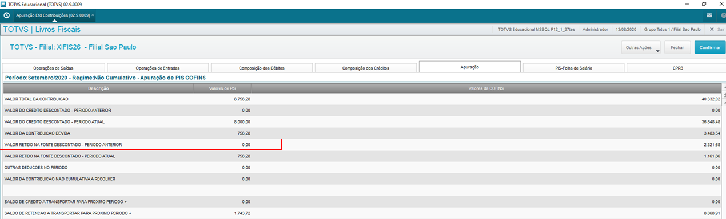Select VALOR RETIDO NA FONTE DESCONTADO - PERIODO ANTERIOR
The height and width of the screenshot is (219, 726).
362,145
